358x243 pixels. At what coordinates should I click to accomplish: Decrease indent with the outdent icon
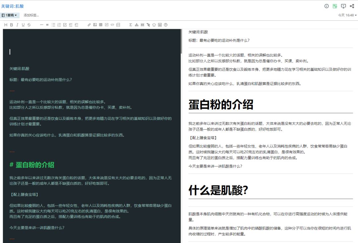[77, 25]
